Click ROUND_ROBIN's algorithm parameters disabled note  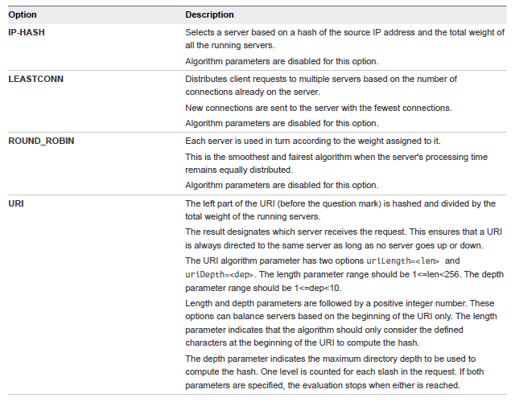coord(281,185)
